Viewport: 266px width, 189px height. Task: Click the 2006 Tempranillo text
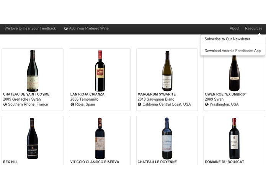(x=84, y=99)
